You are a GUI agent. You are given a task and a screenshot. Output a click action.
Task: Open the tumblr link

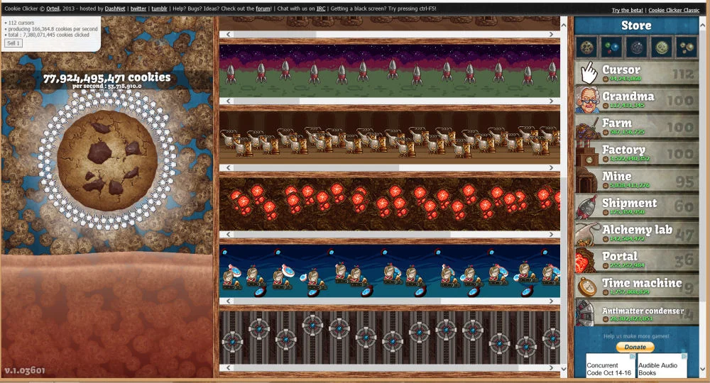(159, 9)
